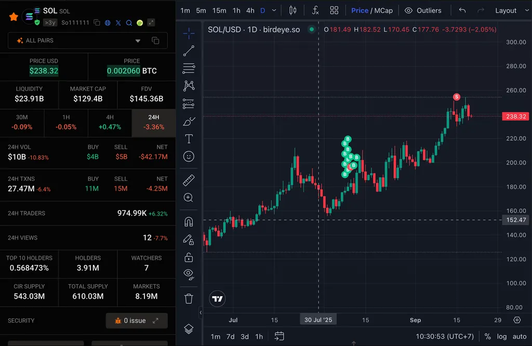The width and height of the screenshot is (532, 346).
Task: Set range to 1h in bottom bar
Action: (x=259, y=337)
